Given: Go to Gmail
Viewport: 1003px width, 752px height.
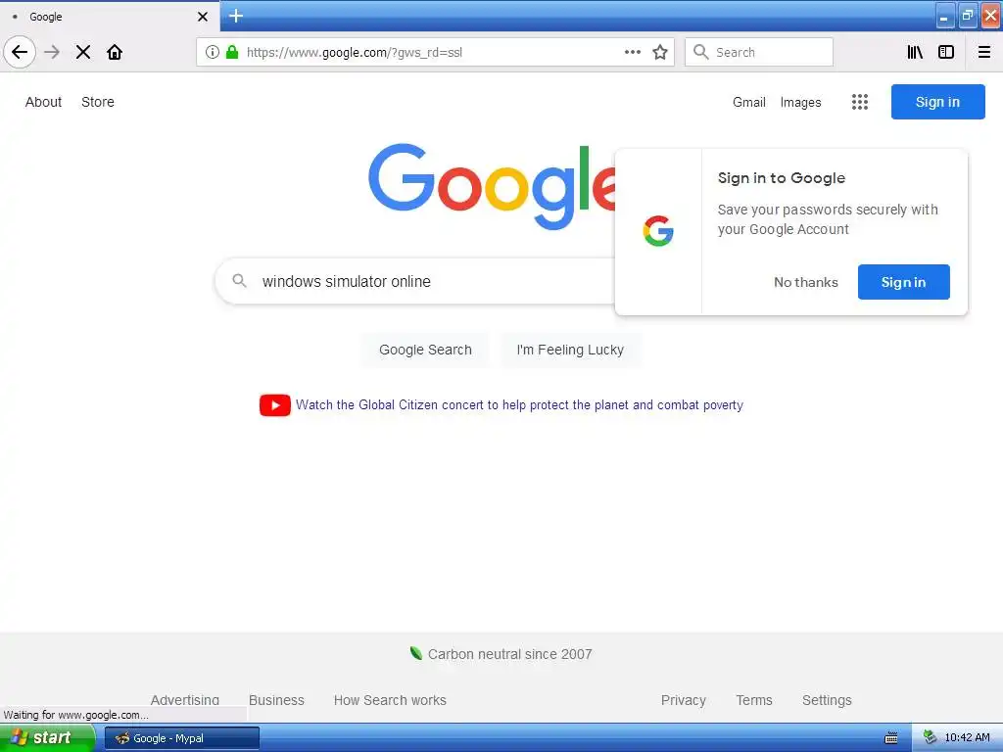Looking at the screenshot, I should 749,102.
